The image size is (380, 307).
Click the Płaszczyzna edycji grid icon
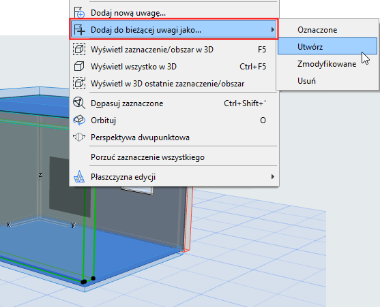[x=79, y=177]
